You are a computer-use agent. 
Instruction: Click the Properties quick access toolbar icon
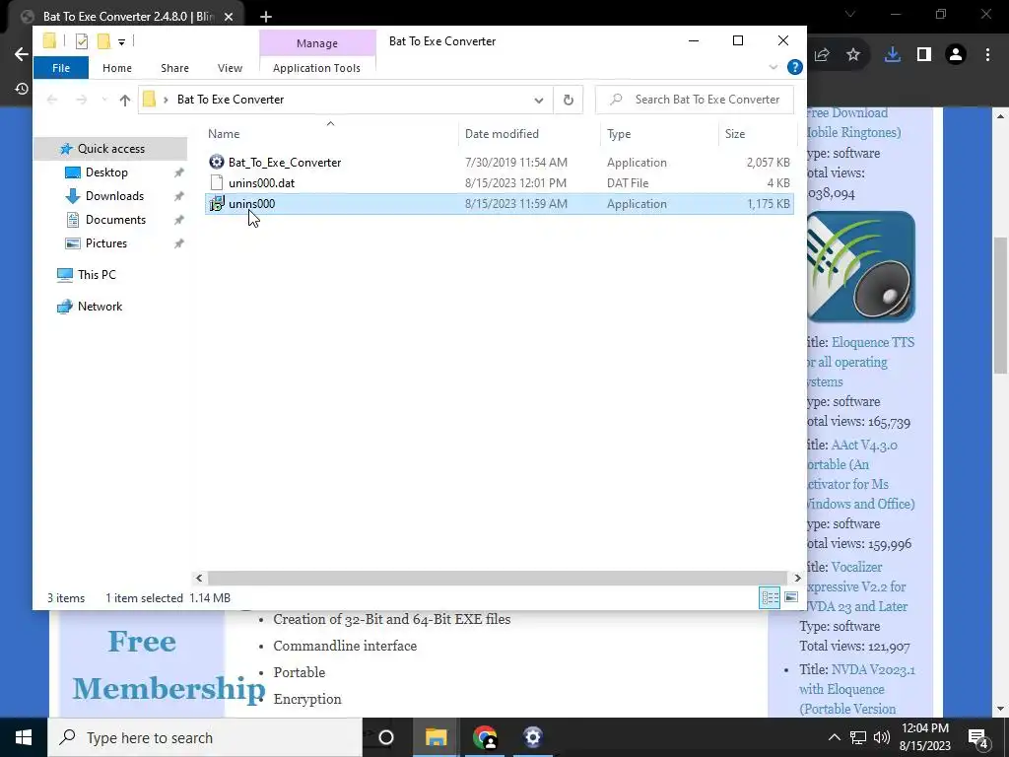(82, 41)
